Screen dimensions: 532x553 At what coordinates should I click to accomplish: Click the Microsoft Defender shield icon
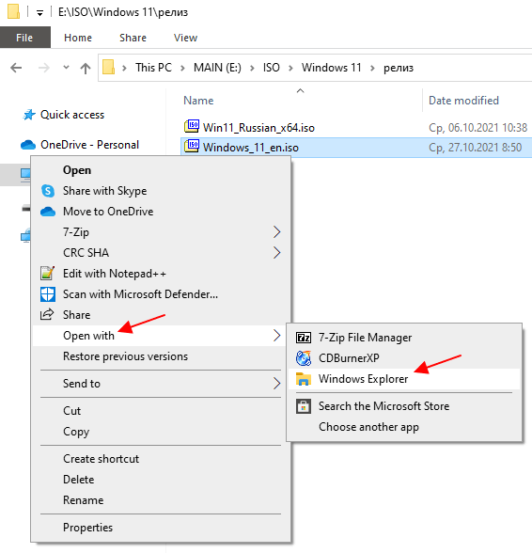[x=48, y=294]
